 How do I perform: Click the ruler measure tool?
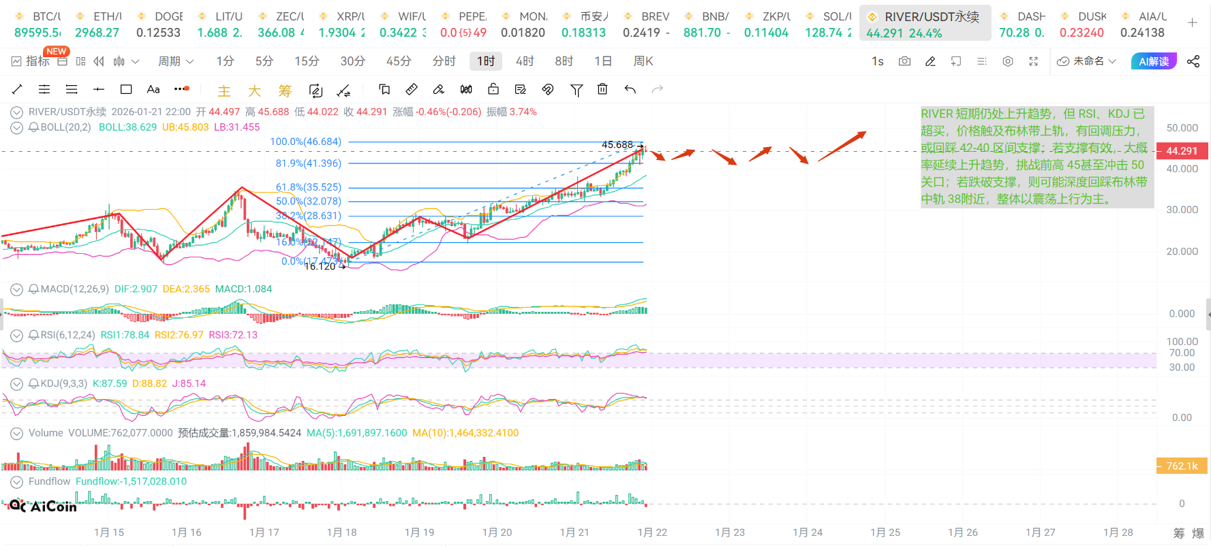[412, 89]
